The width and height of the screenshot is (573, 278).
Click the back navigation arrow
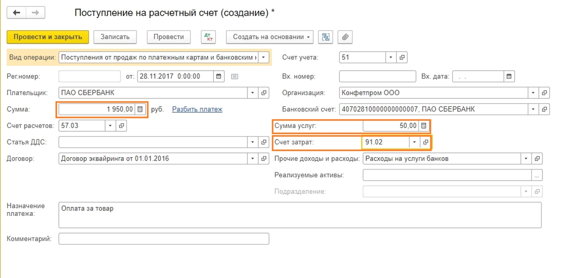(17, 13)
